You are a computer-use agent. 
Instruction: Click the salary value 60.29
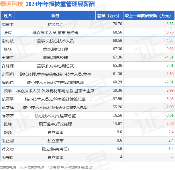(x=117, y=82)
